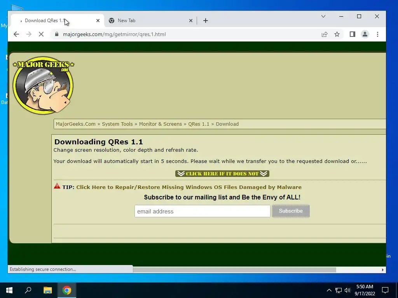The height and width of the screenshot is (298, 398).
Task: Open File Explorer from the taskbar
Action: pos(47,290)
